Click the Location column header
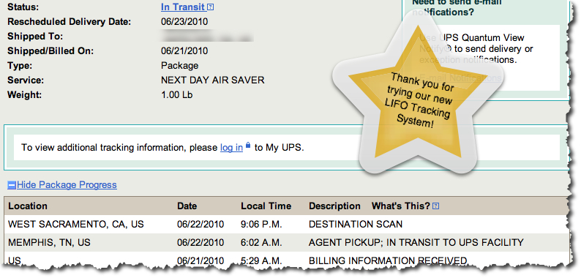This screenshot has height=278, width=581. [x=28, y=206]
